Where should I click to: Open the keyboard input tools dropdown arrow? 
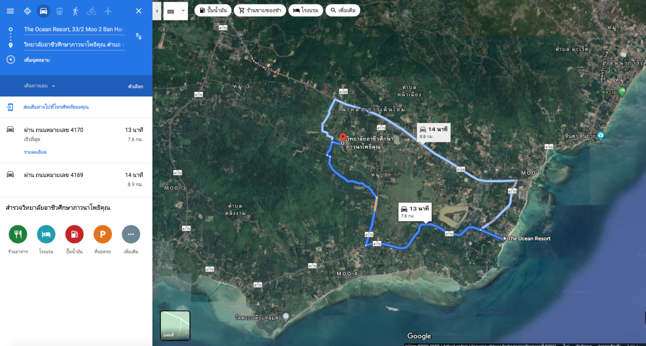pos(184,10)
